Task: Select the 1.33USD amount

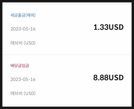Action: coord(108,27)
